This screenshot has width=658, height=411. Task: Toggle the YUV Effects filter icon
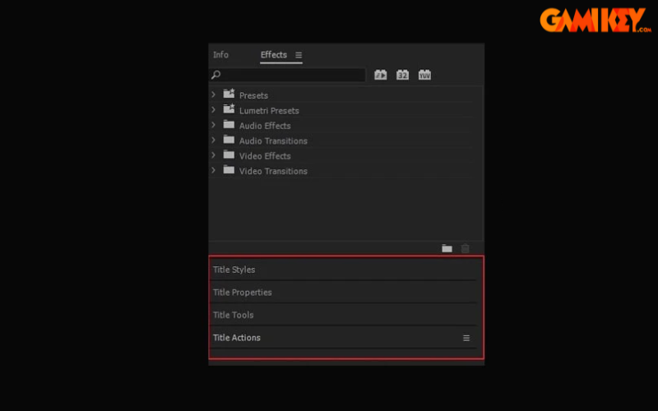[424, 75]
